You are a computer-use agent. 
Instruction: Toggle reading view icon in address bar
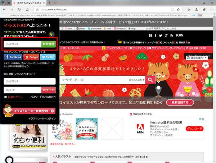pyautogui.click(x=172, y=9)
